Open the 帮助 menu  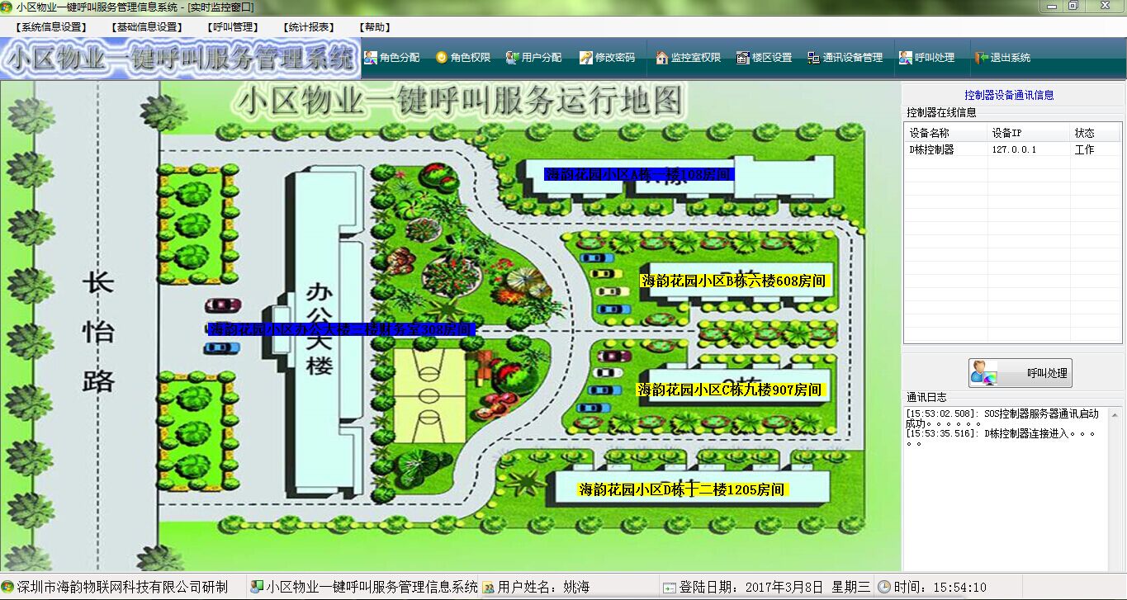(x=376, y=27)
